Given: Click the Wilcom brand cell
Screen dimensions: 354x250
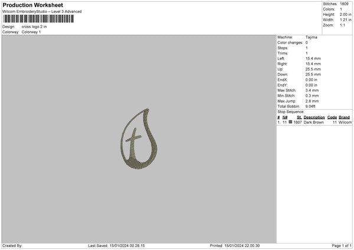Looking at the screenshot, I should pos(345,122).
